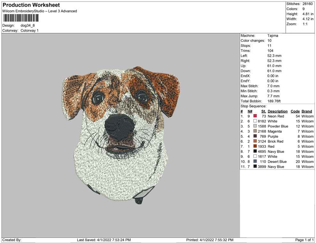Select Navy Blue swatch at stop 11

point(255,167)
